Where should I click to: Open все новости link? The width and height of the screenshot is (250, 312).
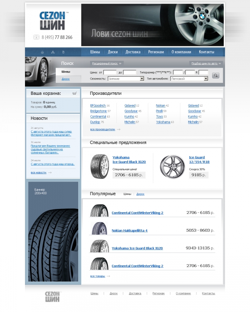[x=39, y=173]
